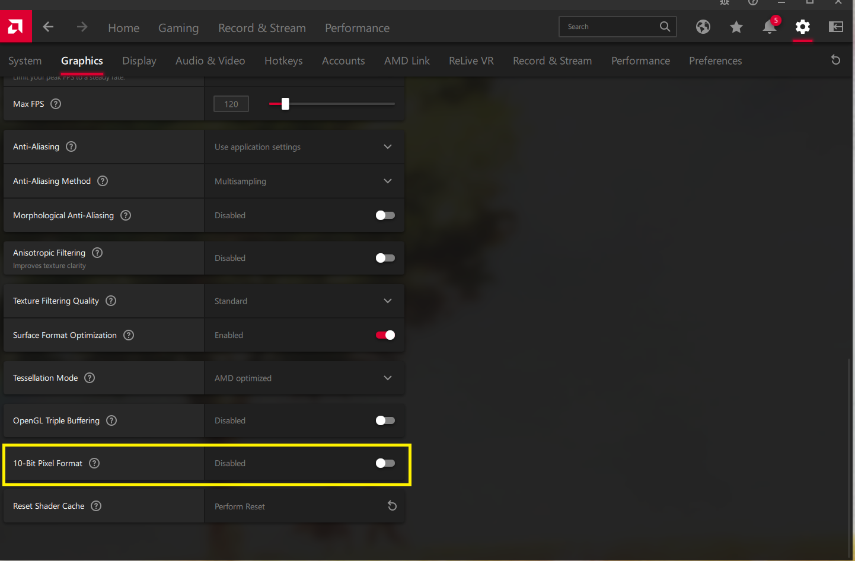Open Performance in top navigation

tap(358, 28)
